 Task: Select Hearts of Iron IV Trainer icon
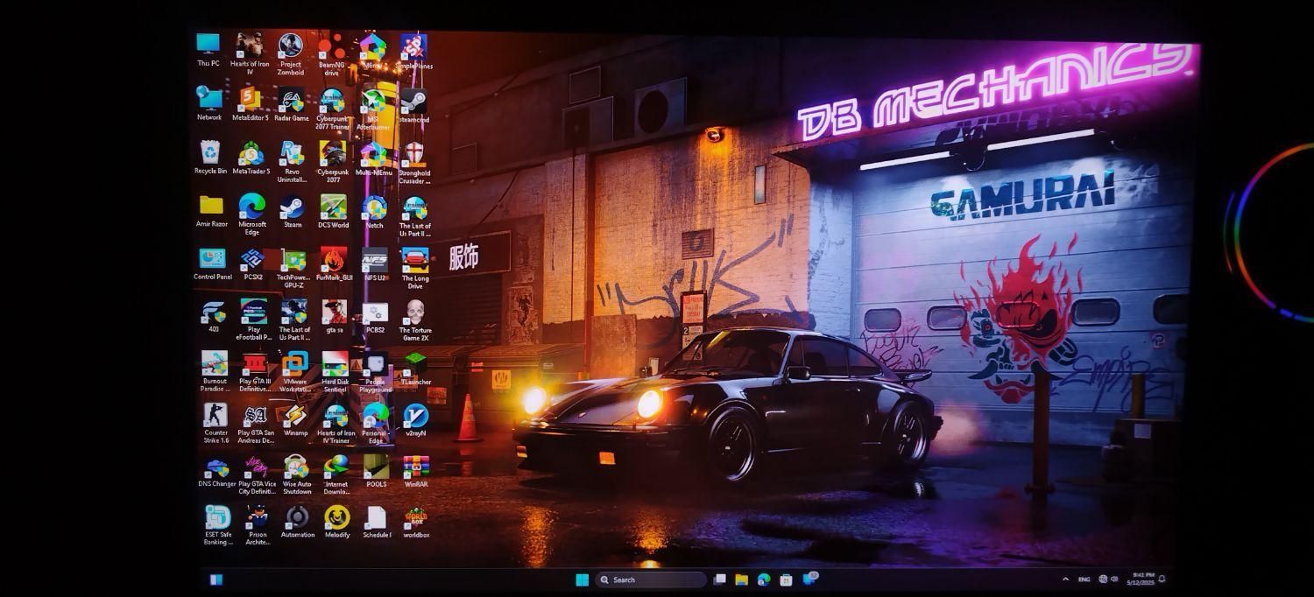click(336, 425)
